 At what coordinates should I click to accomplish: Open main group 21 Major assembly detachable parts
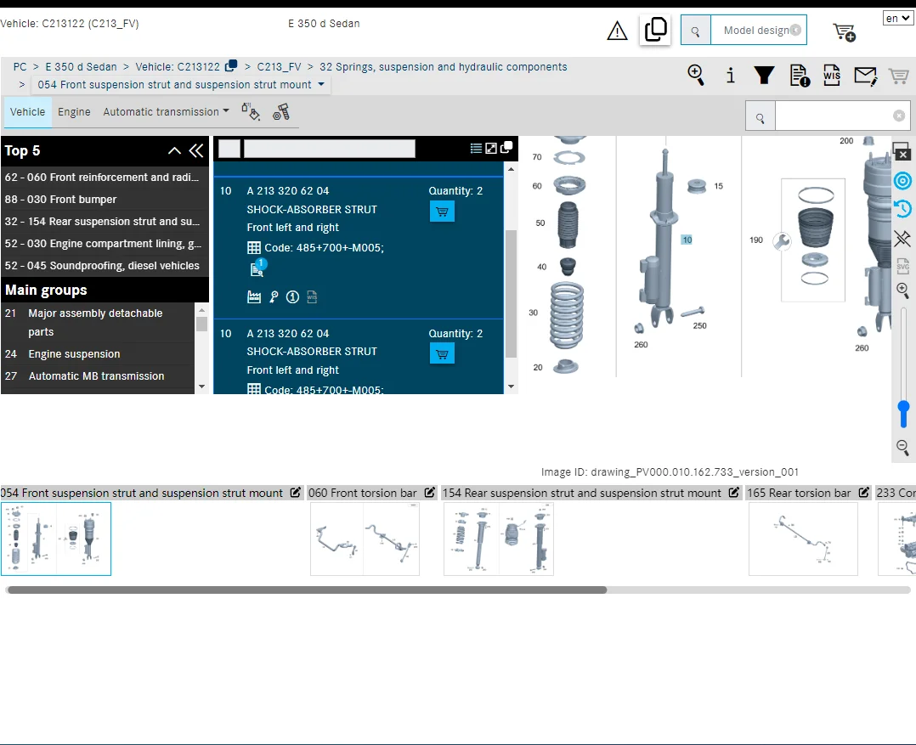tap(98, 322)
